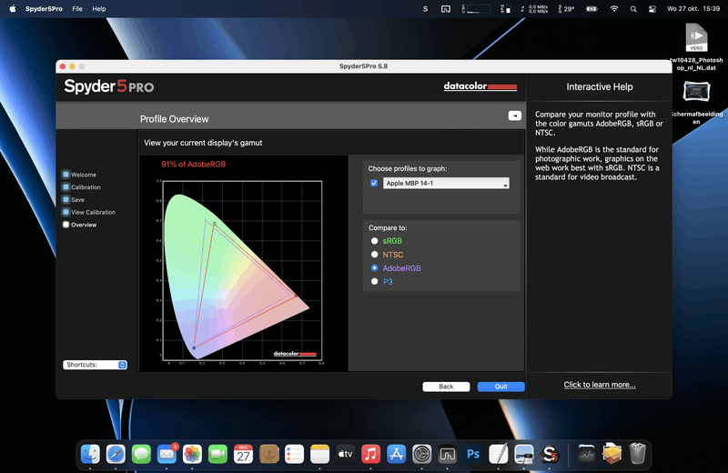Open Messages app in dock
Screen dimensions: 728x473
point(141,454)
